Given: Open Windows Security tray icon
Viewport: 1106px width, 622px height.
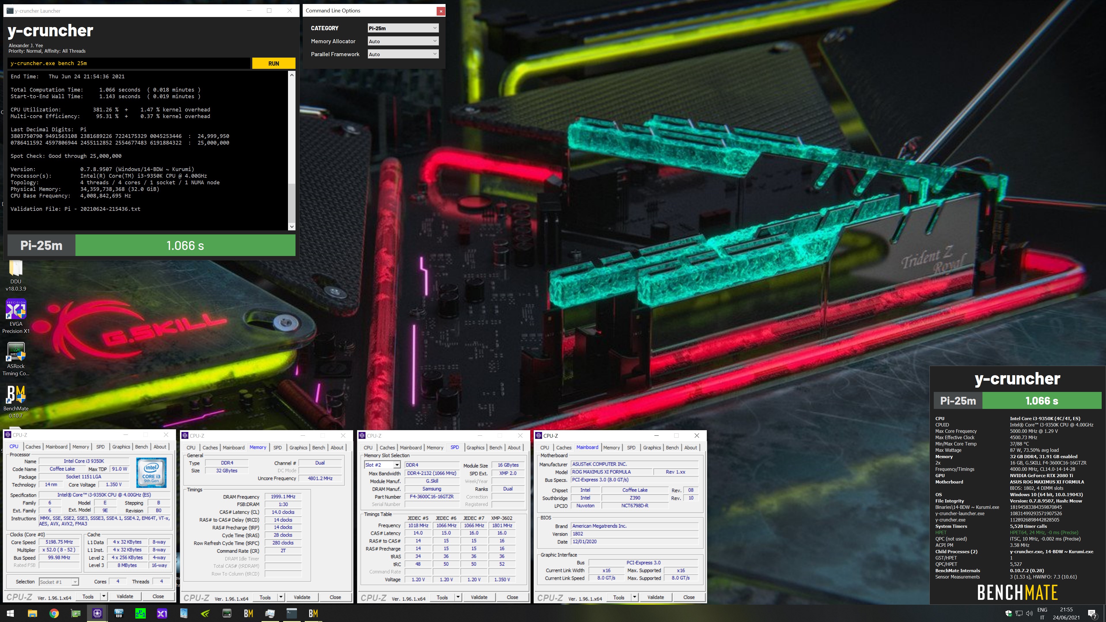Looking at the screenshot, I should tap(1009, 613).
